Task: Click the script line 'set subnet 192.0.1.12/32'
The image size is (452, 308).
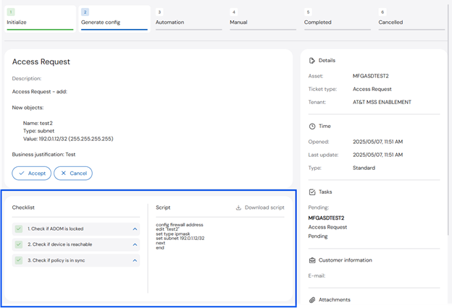Action: (x=180, y=239)
